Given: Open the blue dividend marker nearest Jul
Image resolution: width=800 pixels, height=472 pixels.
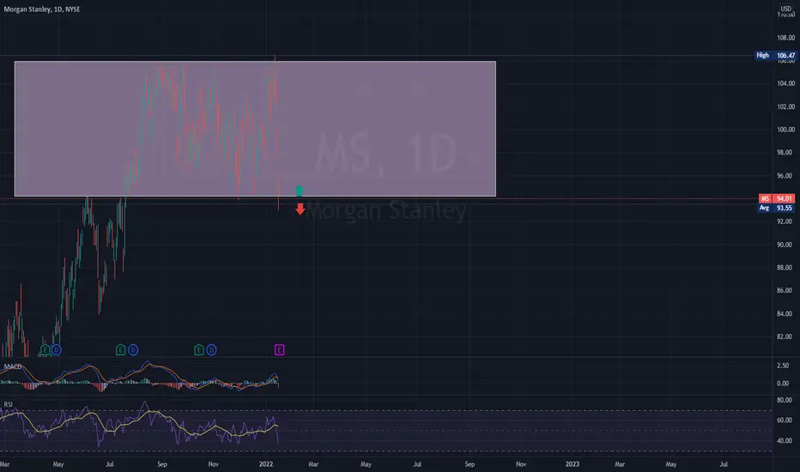Looking at the screenshot, I should (x=133, y=349).
